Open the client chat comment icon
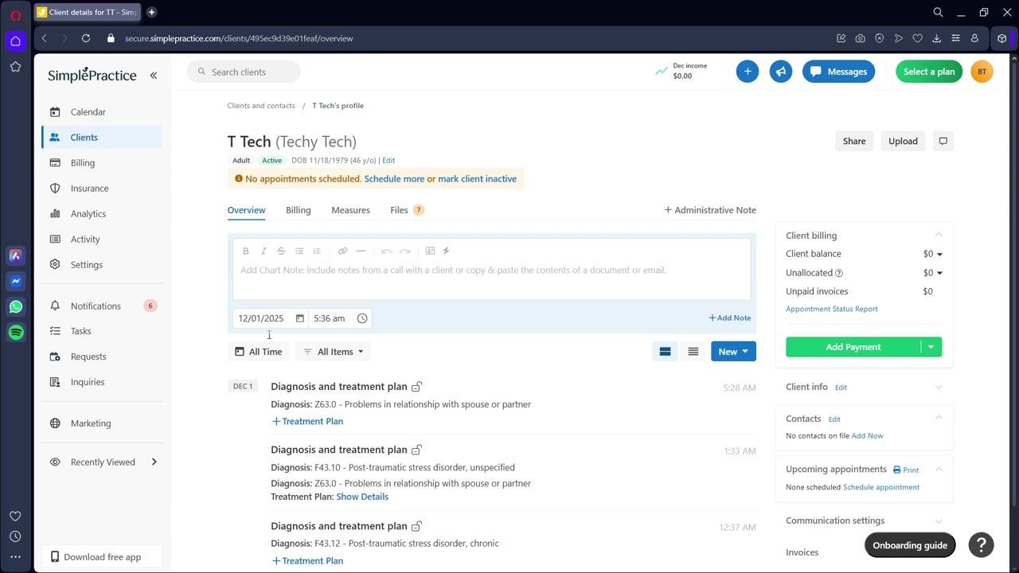This screenshot has width=1019, height=573. (943, 141)
